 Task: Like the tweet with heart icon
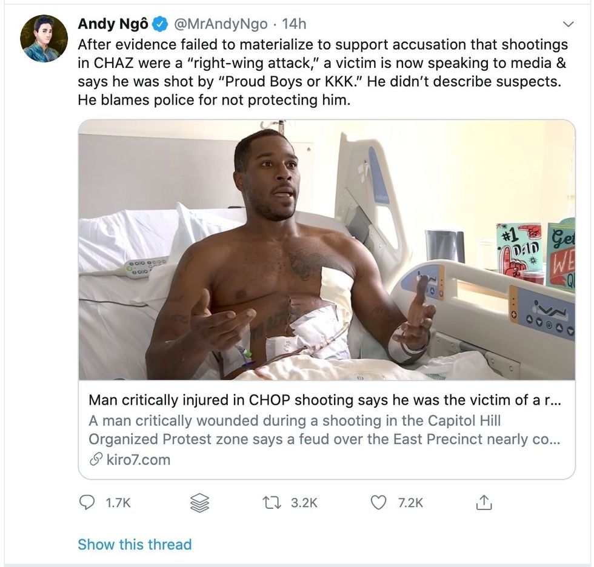click(378, 502)
